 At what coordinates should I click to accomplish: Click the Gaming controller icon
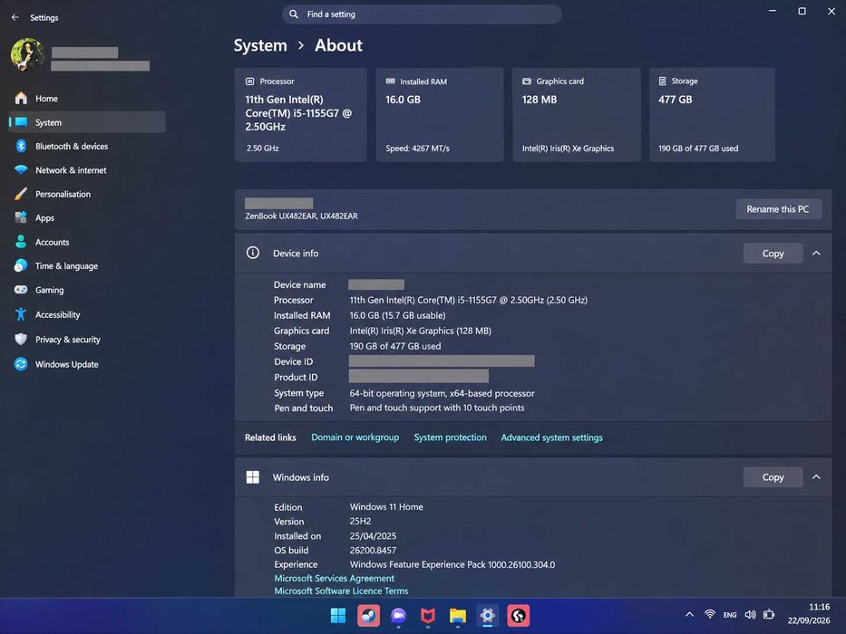pos(21,290)
